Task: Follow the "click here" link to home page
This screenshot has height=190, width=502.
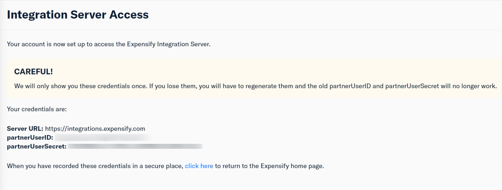Action: pyautogui.click(x=199, y=166)
